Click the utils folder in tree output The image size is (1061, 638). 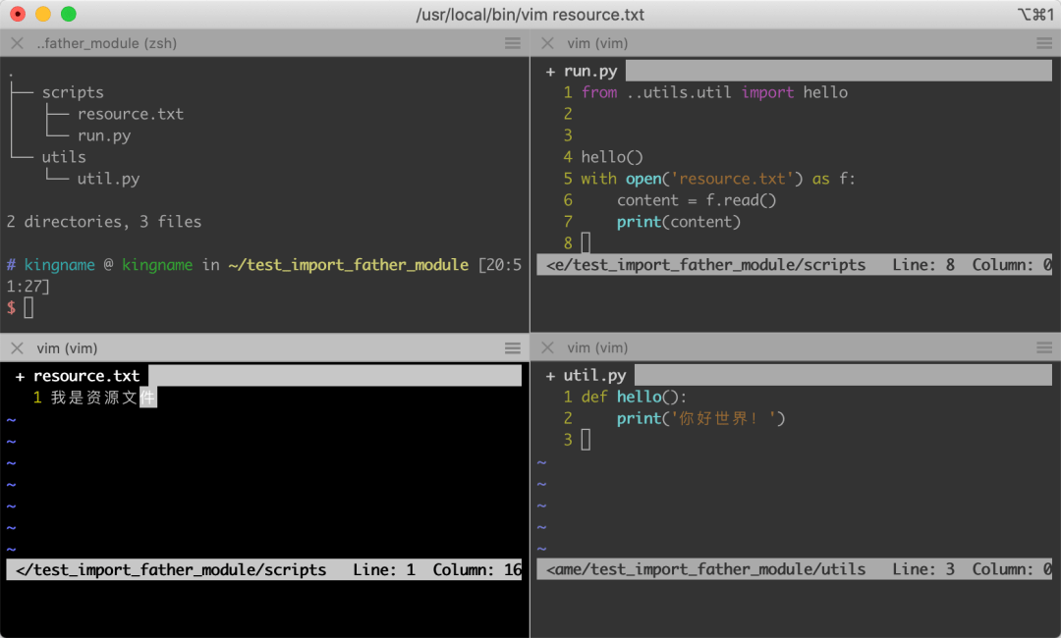(64, 157)
